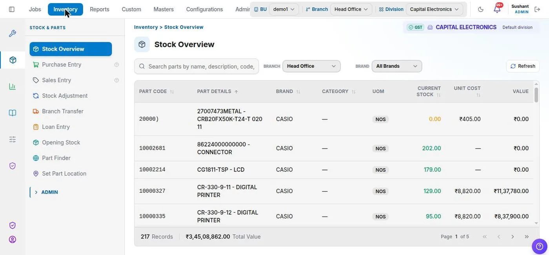The width and height of the screenshot is (549, 255).
Task: Open the round help question-mark button
Action: pyautogui.click(x=540, y=246)
